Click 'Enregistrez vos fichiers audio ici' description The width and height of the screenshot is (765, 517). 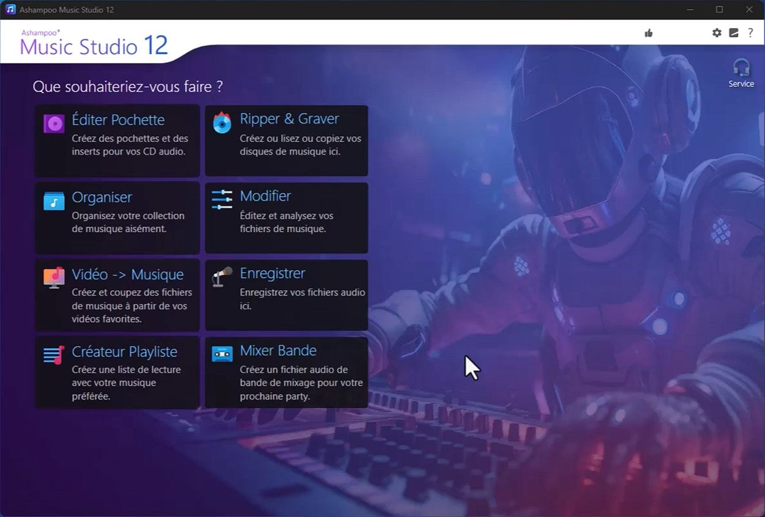click(x=302, y=299)
